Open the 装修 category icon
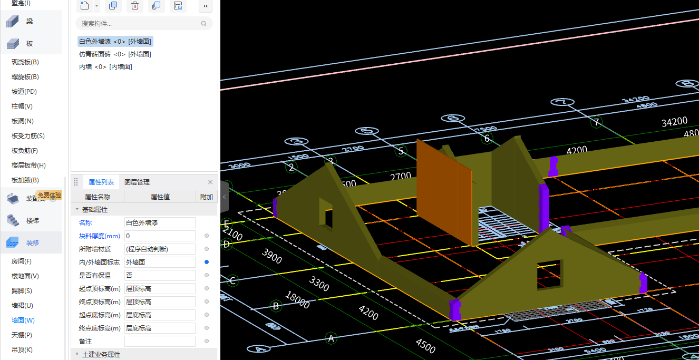Screen dimensions: 699x360 (13, 242)
